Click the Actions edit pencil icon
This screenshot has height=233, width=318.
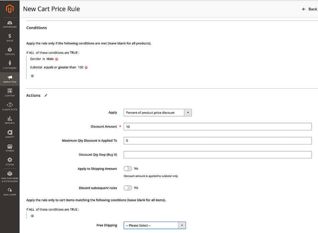(46, 96)
